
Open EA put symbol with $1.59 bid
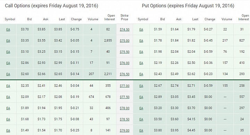[x=141, y=29]
